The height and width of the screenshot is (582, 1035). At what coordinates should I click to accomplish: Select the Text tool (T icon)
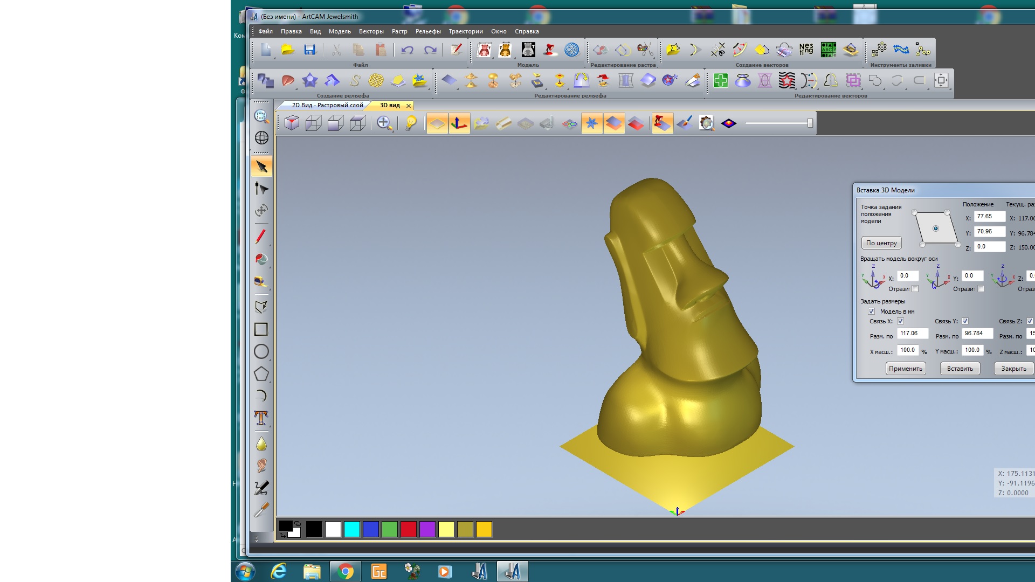pyautogui.click(x=261, y=418)
